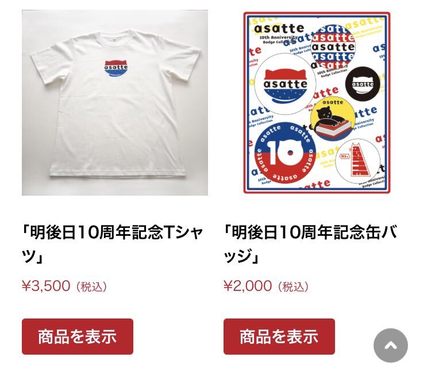Click the ¥3,500 price text
The height and width of the screenshot is (369, 431).
[x=46, y=286]
